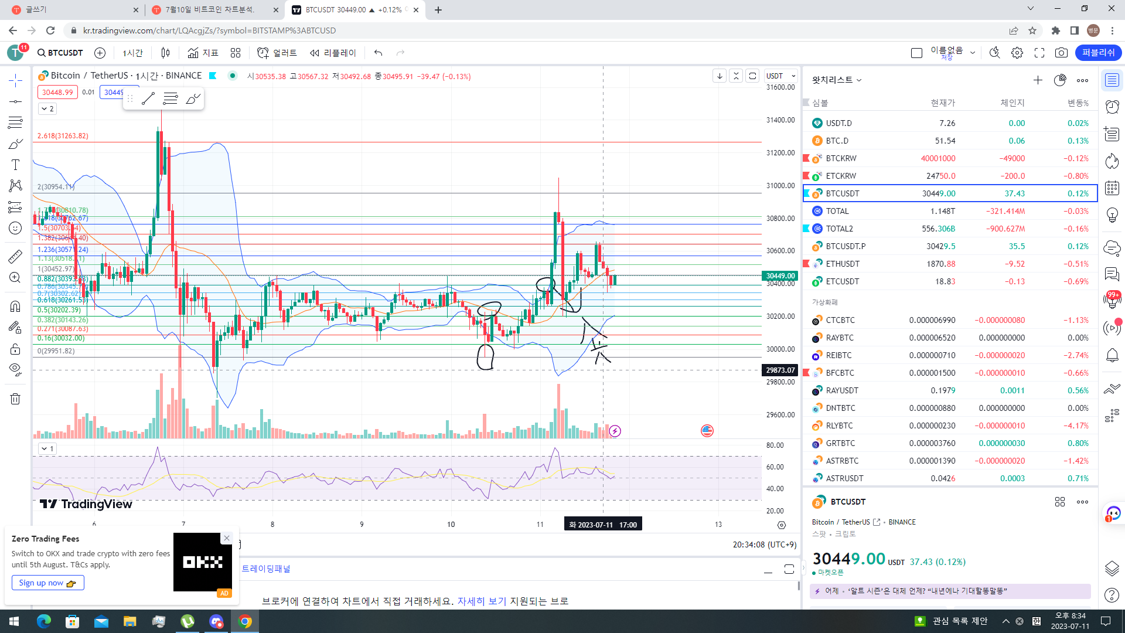
Task: Expand the 왓치리스트 dropdown
Action: point(837,80)
